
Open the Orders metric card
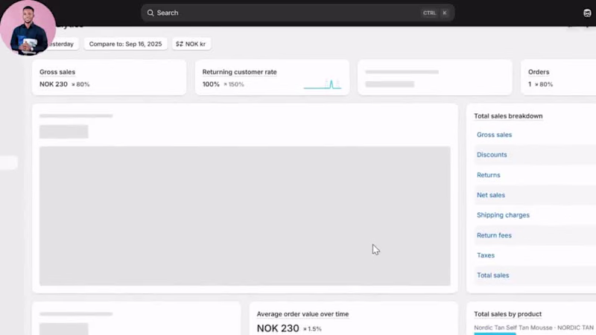pos(558,77)
